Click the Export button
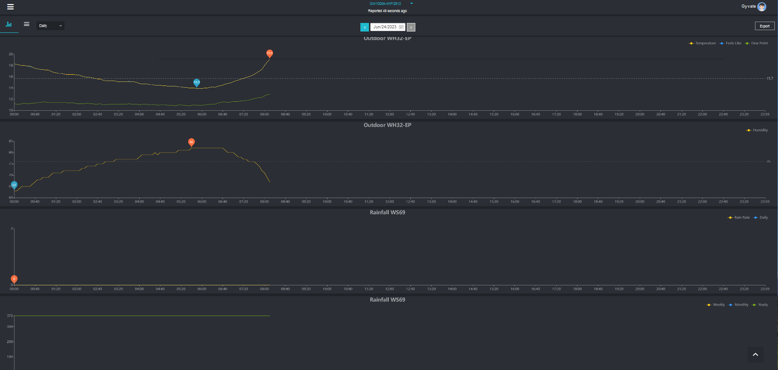 (764, 26)
